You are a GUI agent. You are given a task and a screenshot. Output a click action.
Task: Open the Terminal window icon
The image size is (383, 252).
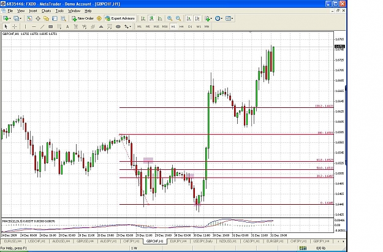point(55,18)
